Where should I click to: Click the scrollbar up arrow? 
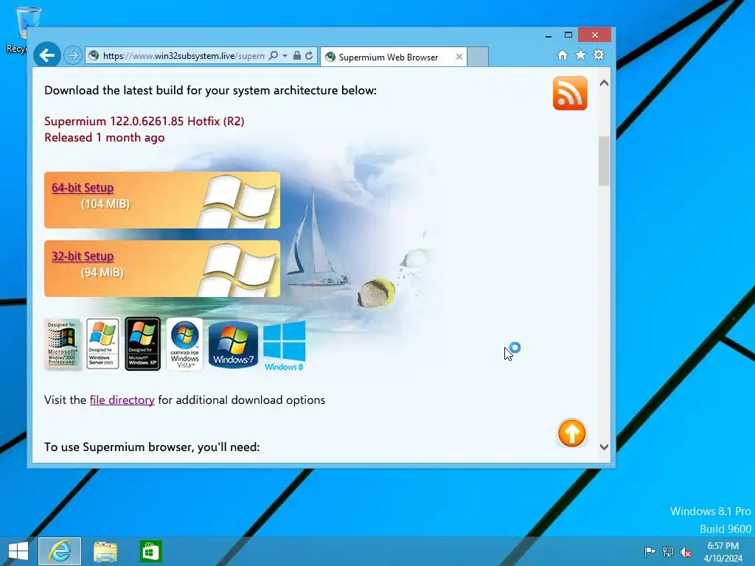coord(604,83)
